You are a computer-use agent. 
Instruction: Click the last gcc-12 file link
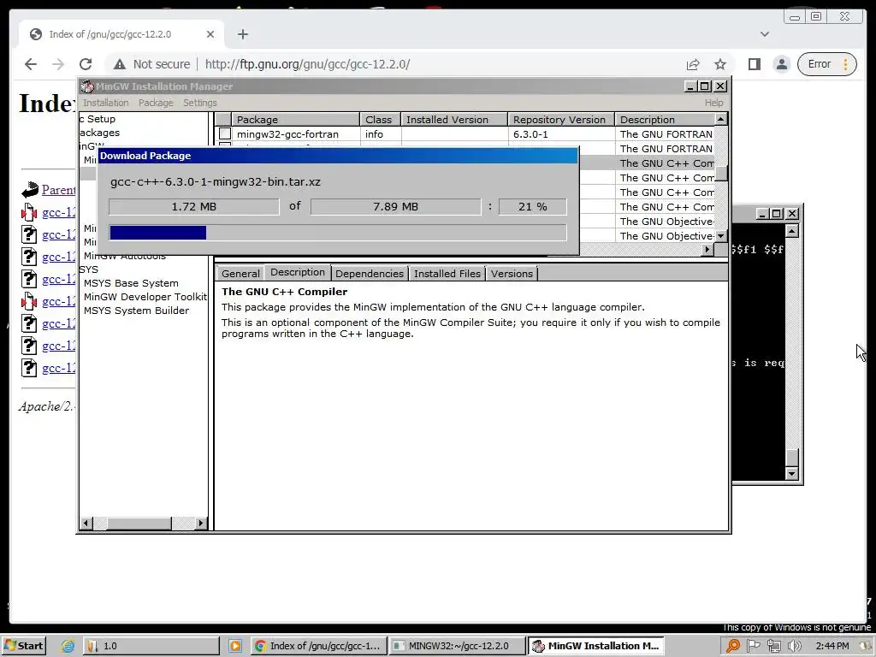click(58, 368)
